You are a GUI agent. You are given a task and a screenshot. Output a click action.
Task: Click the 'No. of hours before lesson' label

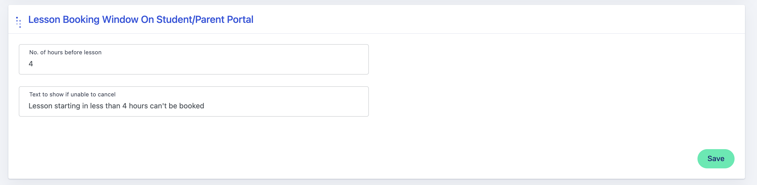[65, 52]
